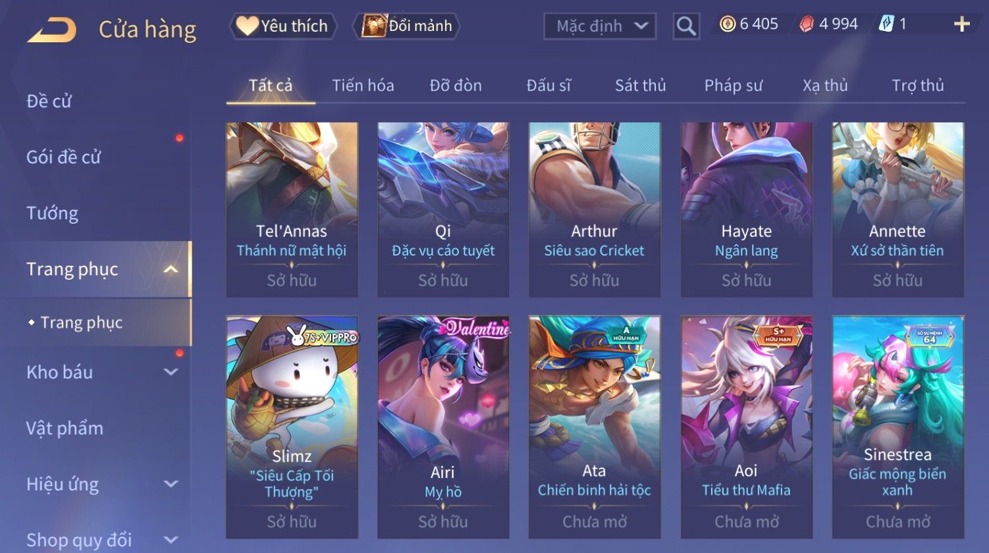The image size is (989, 553).
Task: Open Đổi mảnh chest exchange
Action: pos(407,26)
